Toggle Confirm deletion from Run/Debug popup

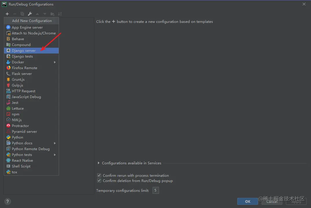(x=99, y=181)
